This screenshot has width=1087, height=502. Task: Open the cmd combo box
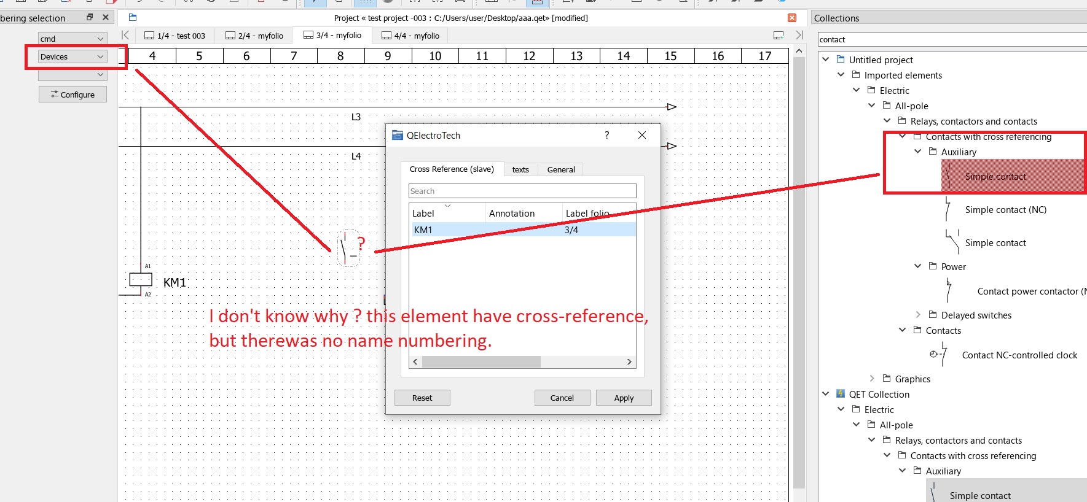click(x=73, y=39)
